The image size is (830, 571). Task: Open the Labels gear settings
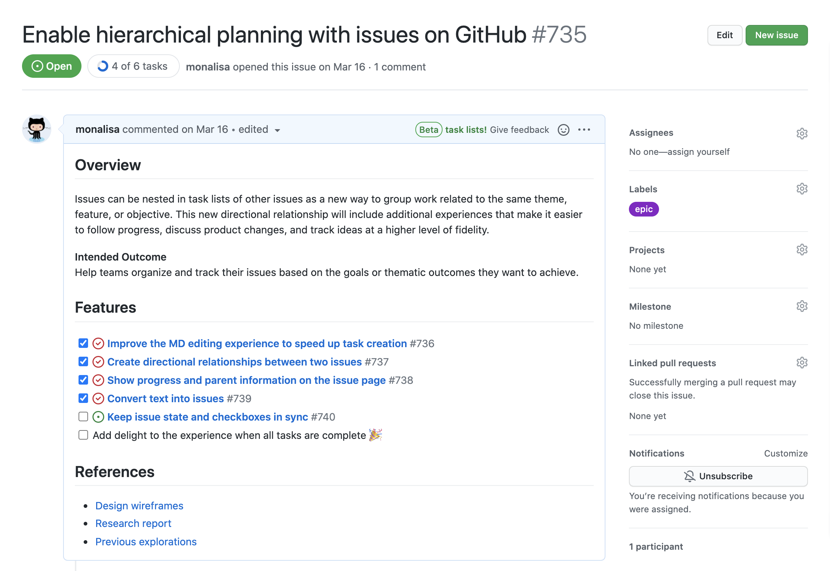802,189
